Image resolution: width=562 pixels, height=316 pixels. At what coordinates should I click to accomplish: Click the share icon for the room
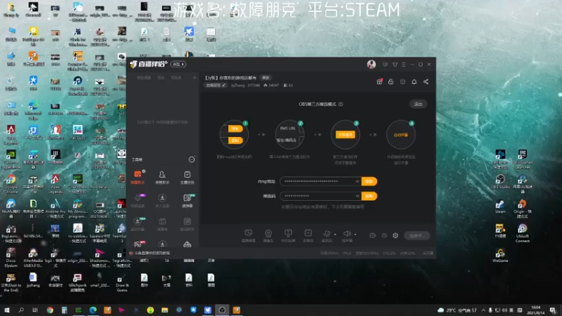(x=426, y=81)
